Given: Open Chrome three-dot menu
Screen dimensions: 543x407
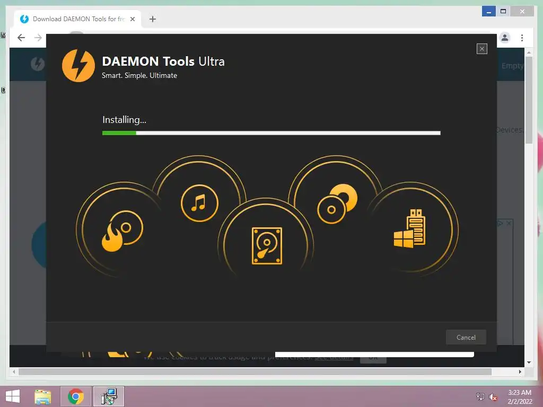Looking at the screenshot, I should pyautogui.click(x=522, y=38).
